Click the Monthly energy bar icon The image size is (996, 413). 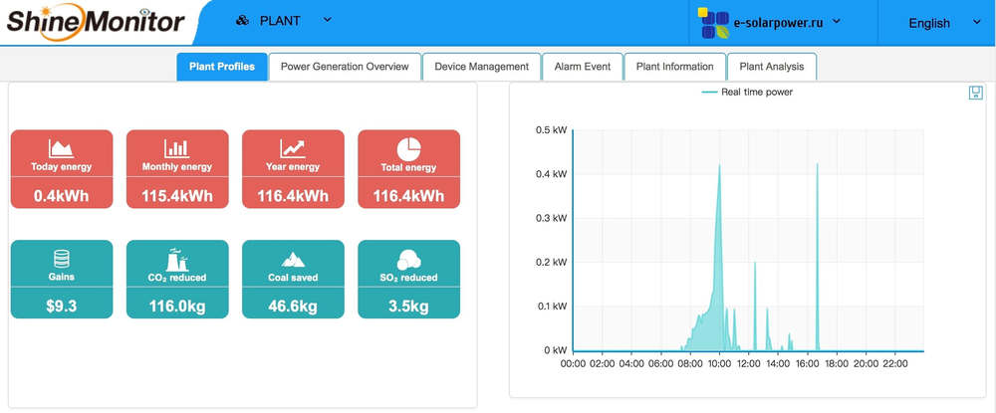176,148
